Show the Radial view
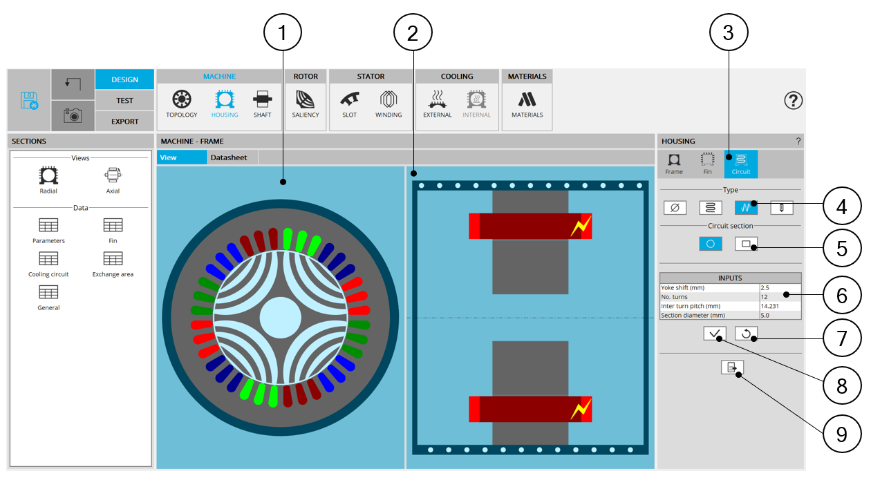The width and height of the screenshot is (871, 489). (48, 179)
